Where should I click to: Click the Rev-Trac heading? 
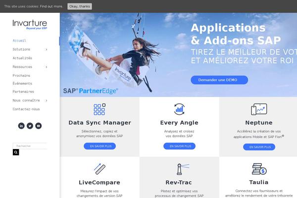pyautogui.click(x=179, y=183)
